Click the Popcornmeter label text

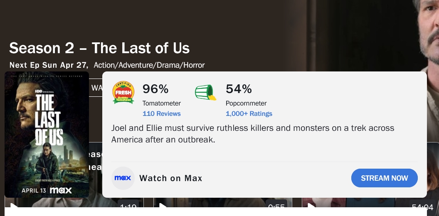246,103
